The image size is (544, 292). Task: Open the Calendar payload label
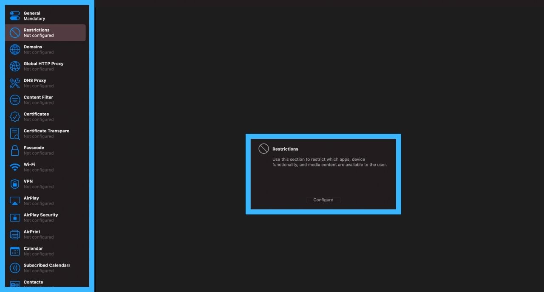point(33,249)
